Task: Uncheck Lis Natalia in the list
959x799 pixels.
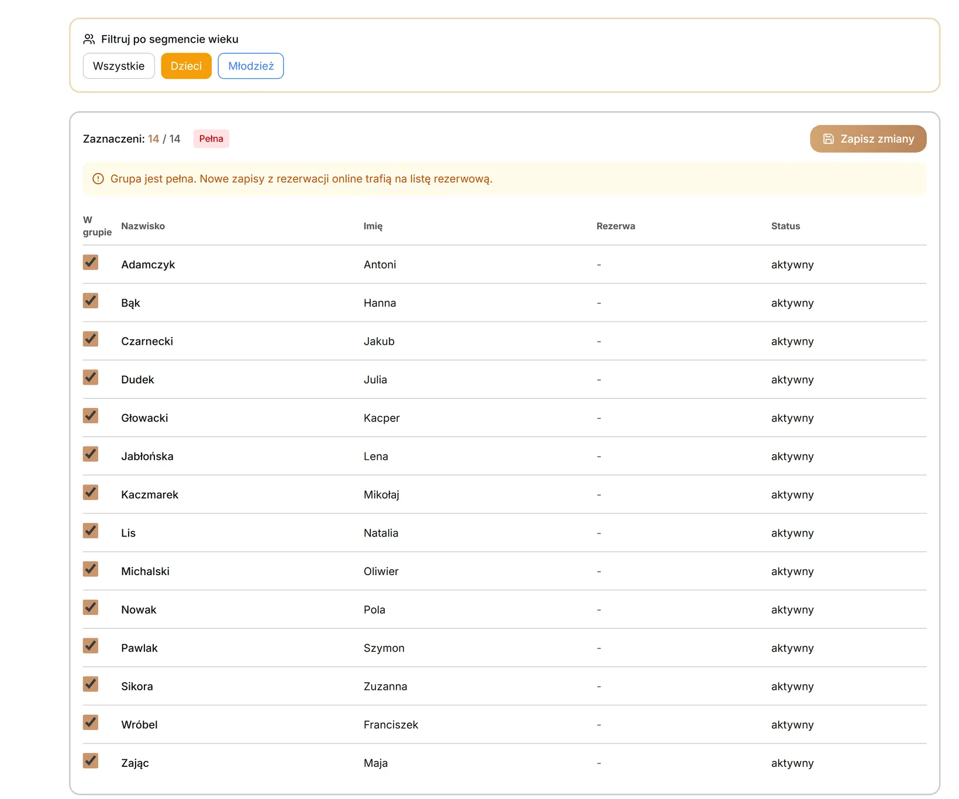Action: (x=91, y=531)
